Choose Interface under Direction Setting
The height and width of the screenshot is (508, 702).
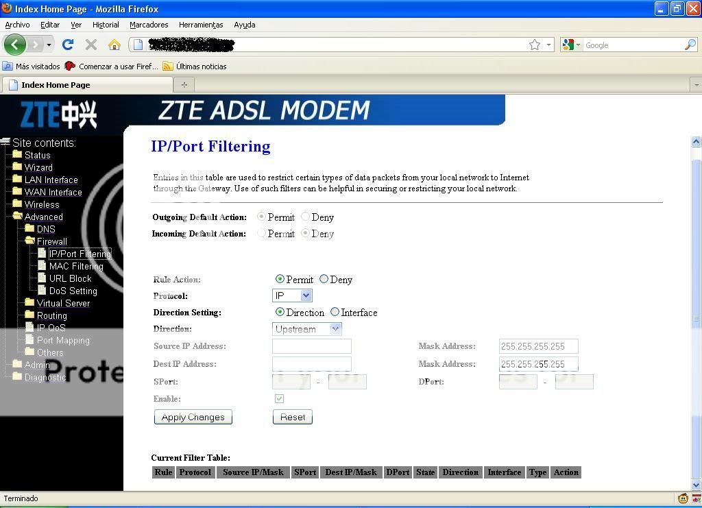click(x=335, y=312)
